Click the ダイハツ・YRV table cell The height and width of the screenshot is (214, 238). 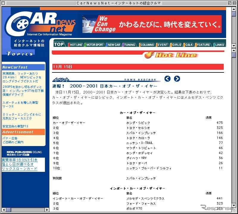[x=136, y=158]
